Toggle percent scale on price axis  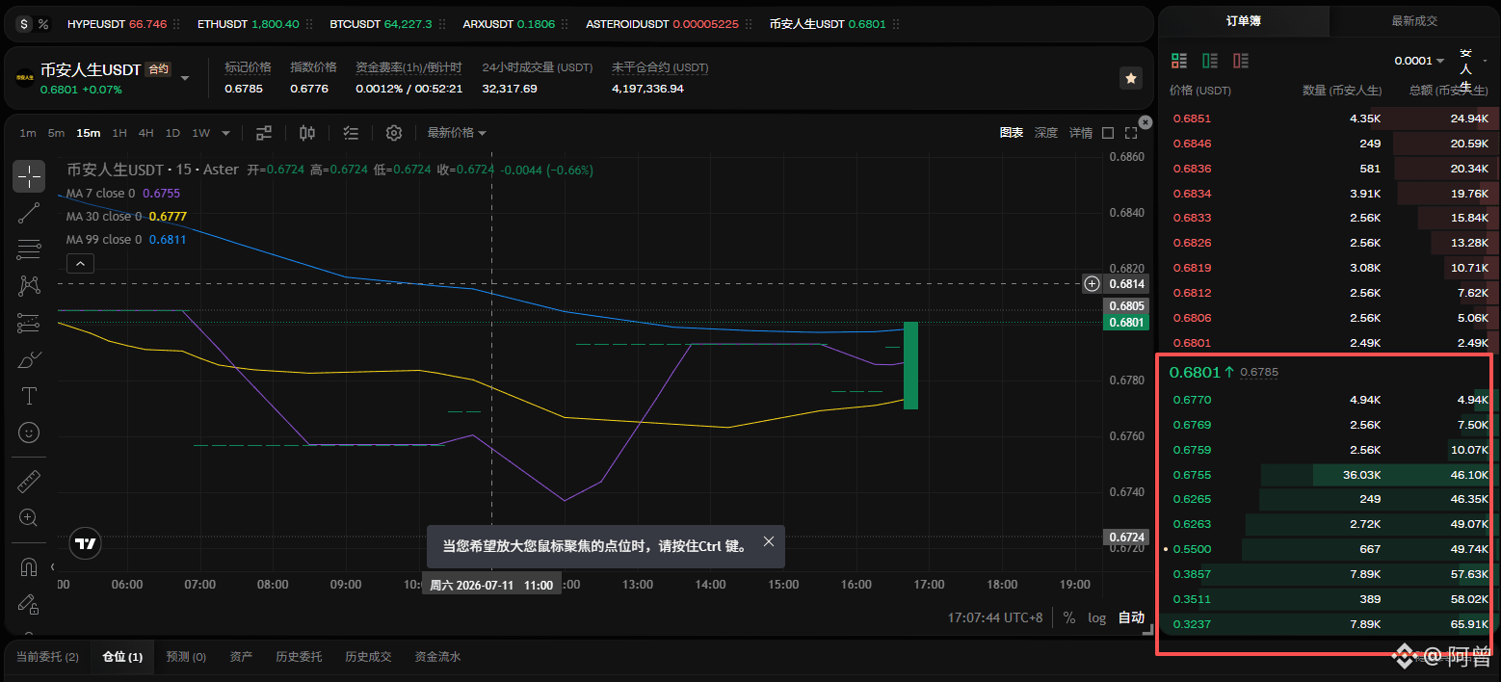[1069, 617]
